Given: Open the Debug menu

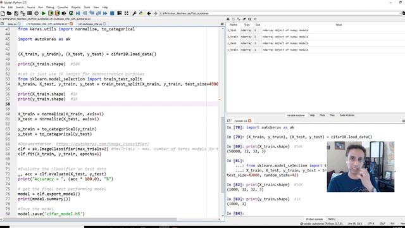Looking at the screenshot, I should (50, 7).
